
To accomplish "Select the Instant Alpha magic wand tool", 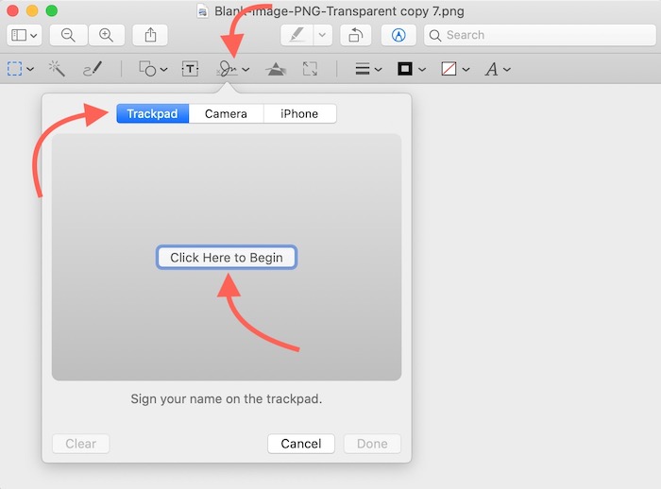I will [57, 69].
